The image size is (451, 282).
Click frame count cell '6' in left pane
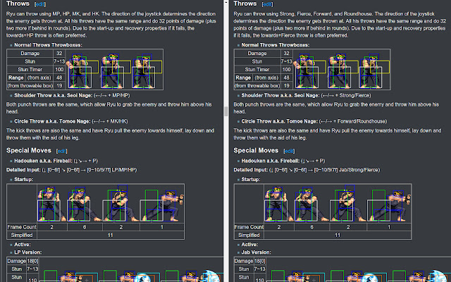coord(85,227)
